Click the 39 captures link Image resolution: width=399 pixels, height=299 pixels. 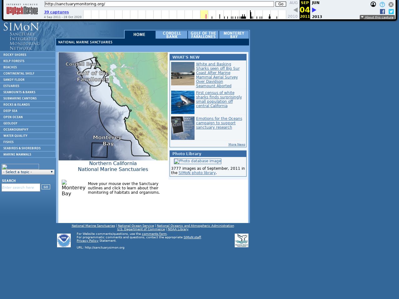tap(56, 12)
